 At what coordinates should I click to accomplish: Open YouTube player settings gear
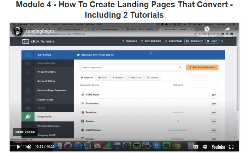(205, 147)
